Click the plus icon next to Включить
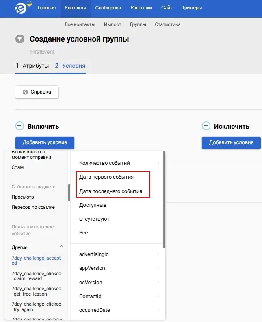The width and height of the screenshot is (262, 322). point(19,126)
